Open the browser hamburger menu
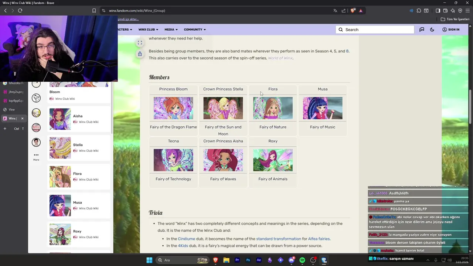Viewport: 473px width, 266px height. coord(467,11)
